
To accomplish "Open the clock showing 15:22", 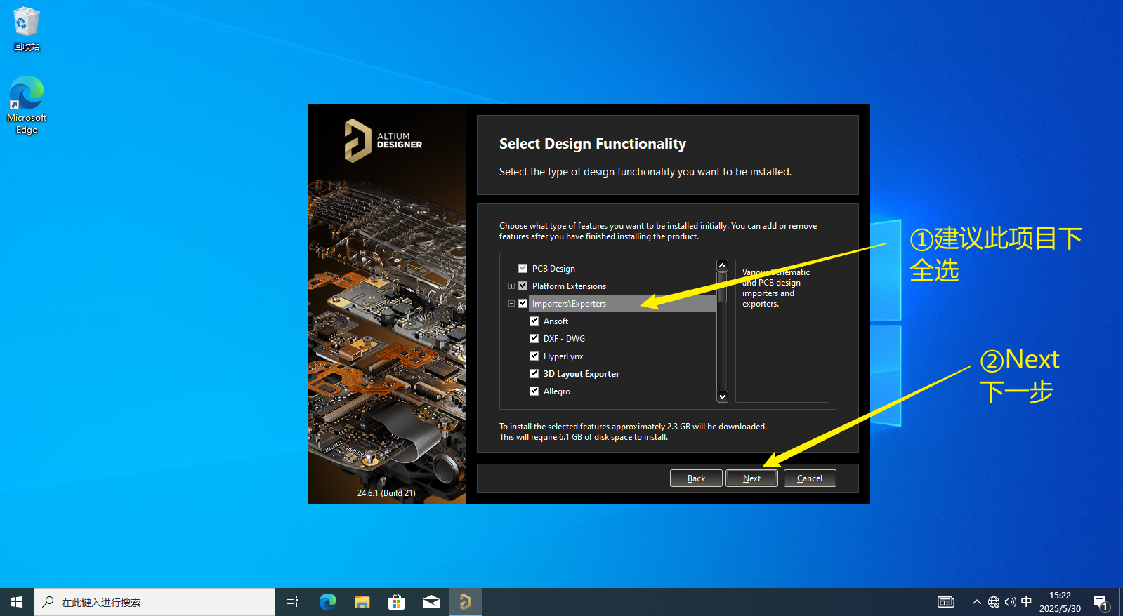I will pos(1060,602).
